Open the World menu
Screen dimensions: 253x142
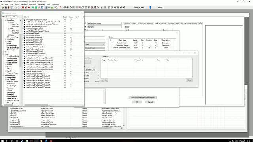click(17, 4)
